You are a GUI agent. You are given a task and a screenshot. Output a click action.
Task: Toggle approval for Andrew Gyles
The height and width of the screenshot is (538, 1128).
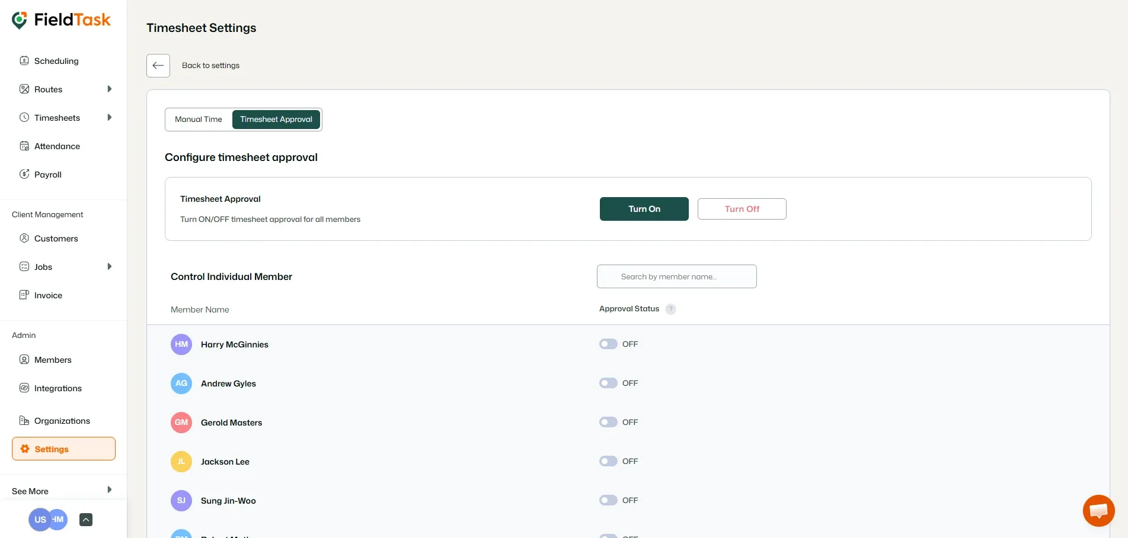pyautogui.click(x=608, y=383)
